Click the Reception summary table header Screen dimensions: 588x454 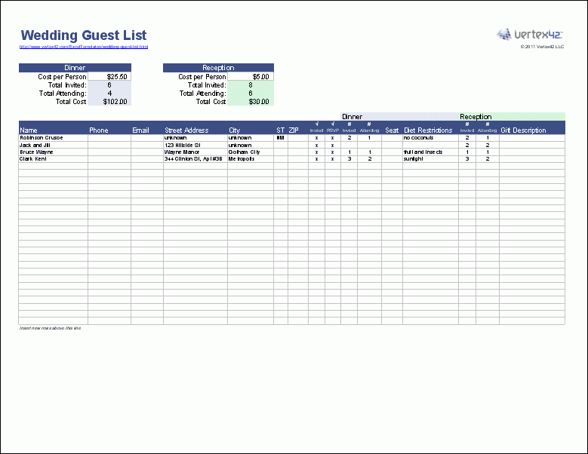tap(218, 68)
